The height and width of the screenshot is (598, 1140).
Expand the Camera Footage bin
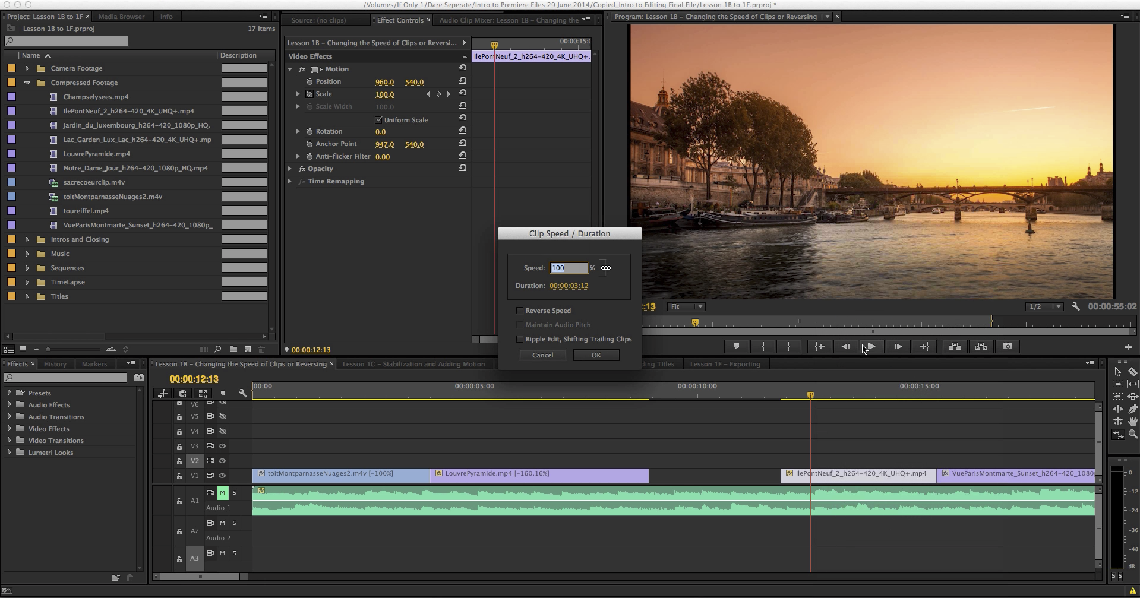27,68
